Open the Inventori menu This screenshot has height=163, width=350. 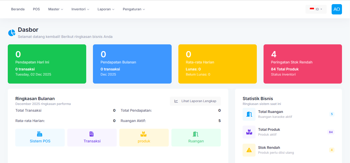81,9
